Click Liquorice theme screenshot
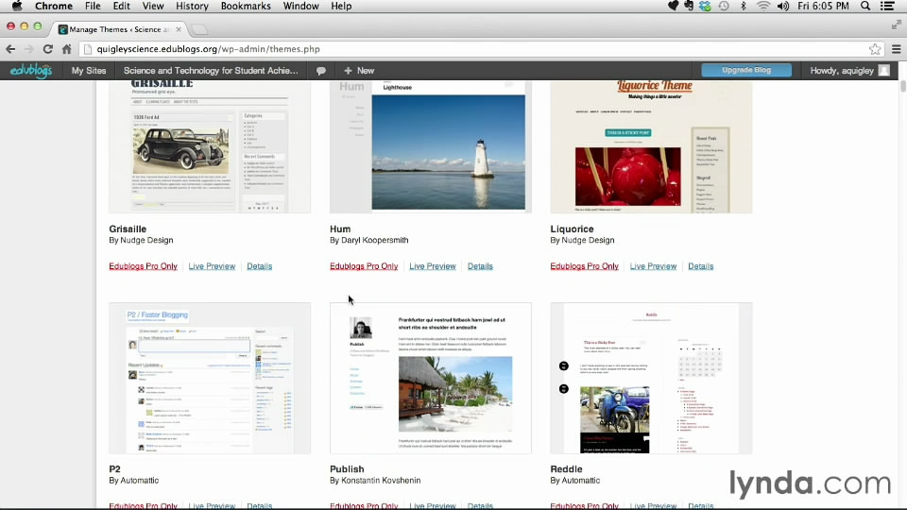Viewport: 907px width, 510px height. [651, 147]
